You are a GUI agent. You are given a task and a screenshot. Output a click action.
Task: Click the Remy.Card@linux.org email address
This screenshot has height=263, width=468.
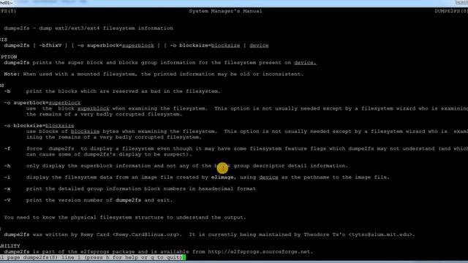[x=146, y=235]
